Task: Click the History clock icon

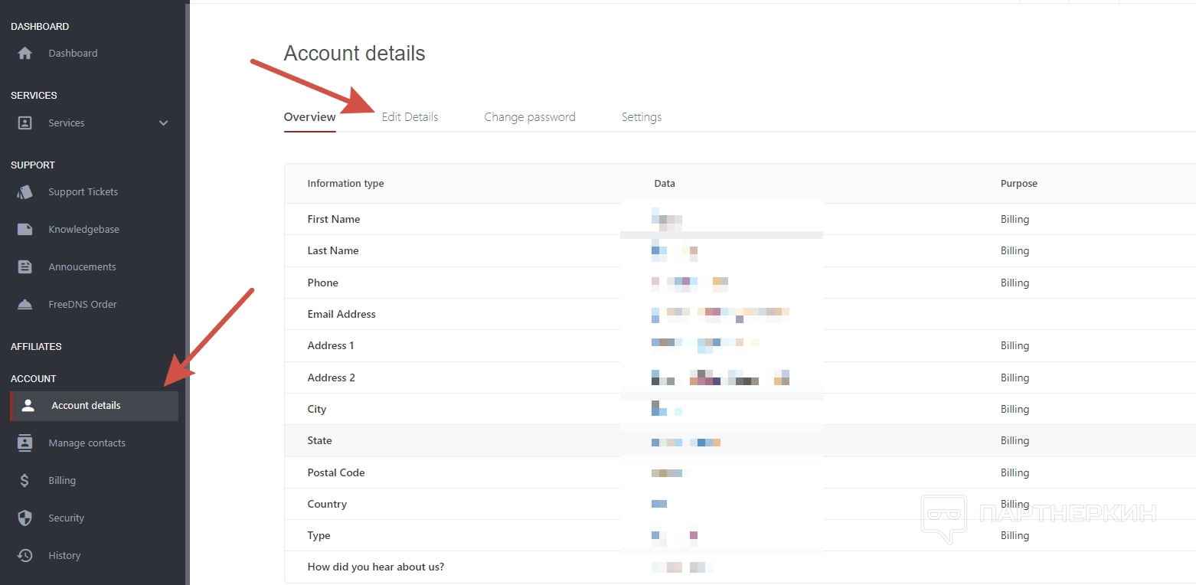Action: [25, 556]
